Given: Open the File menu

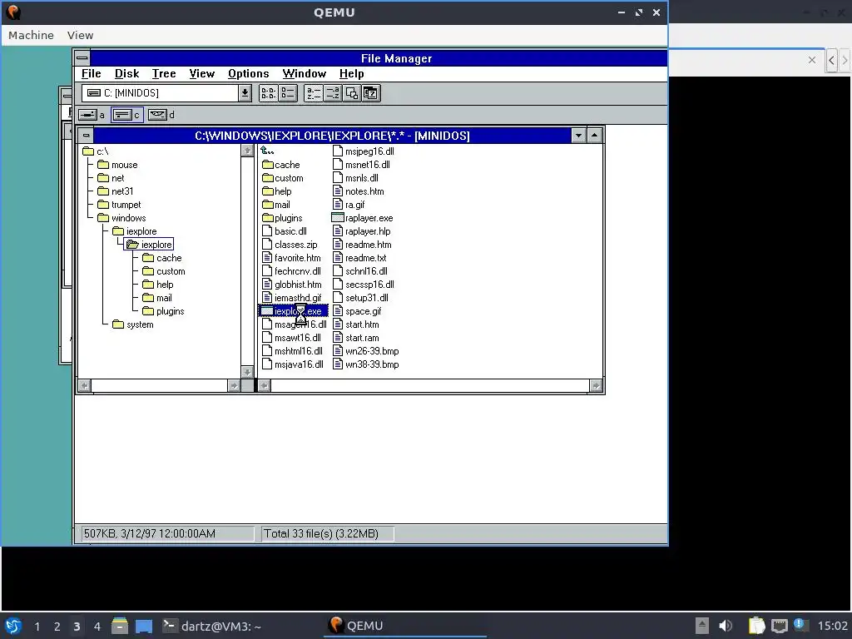Looking at the screenshot, I should point(92,73).
